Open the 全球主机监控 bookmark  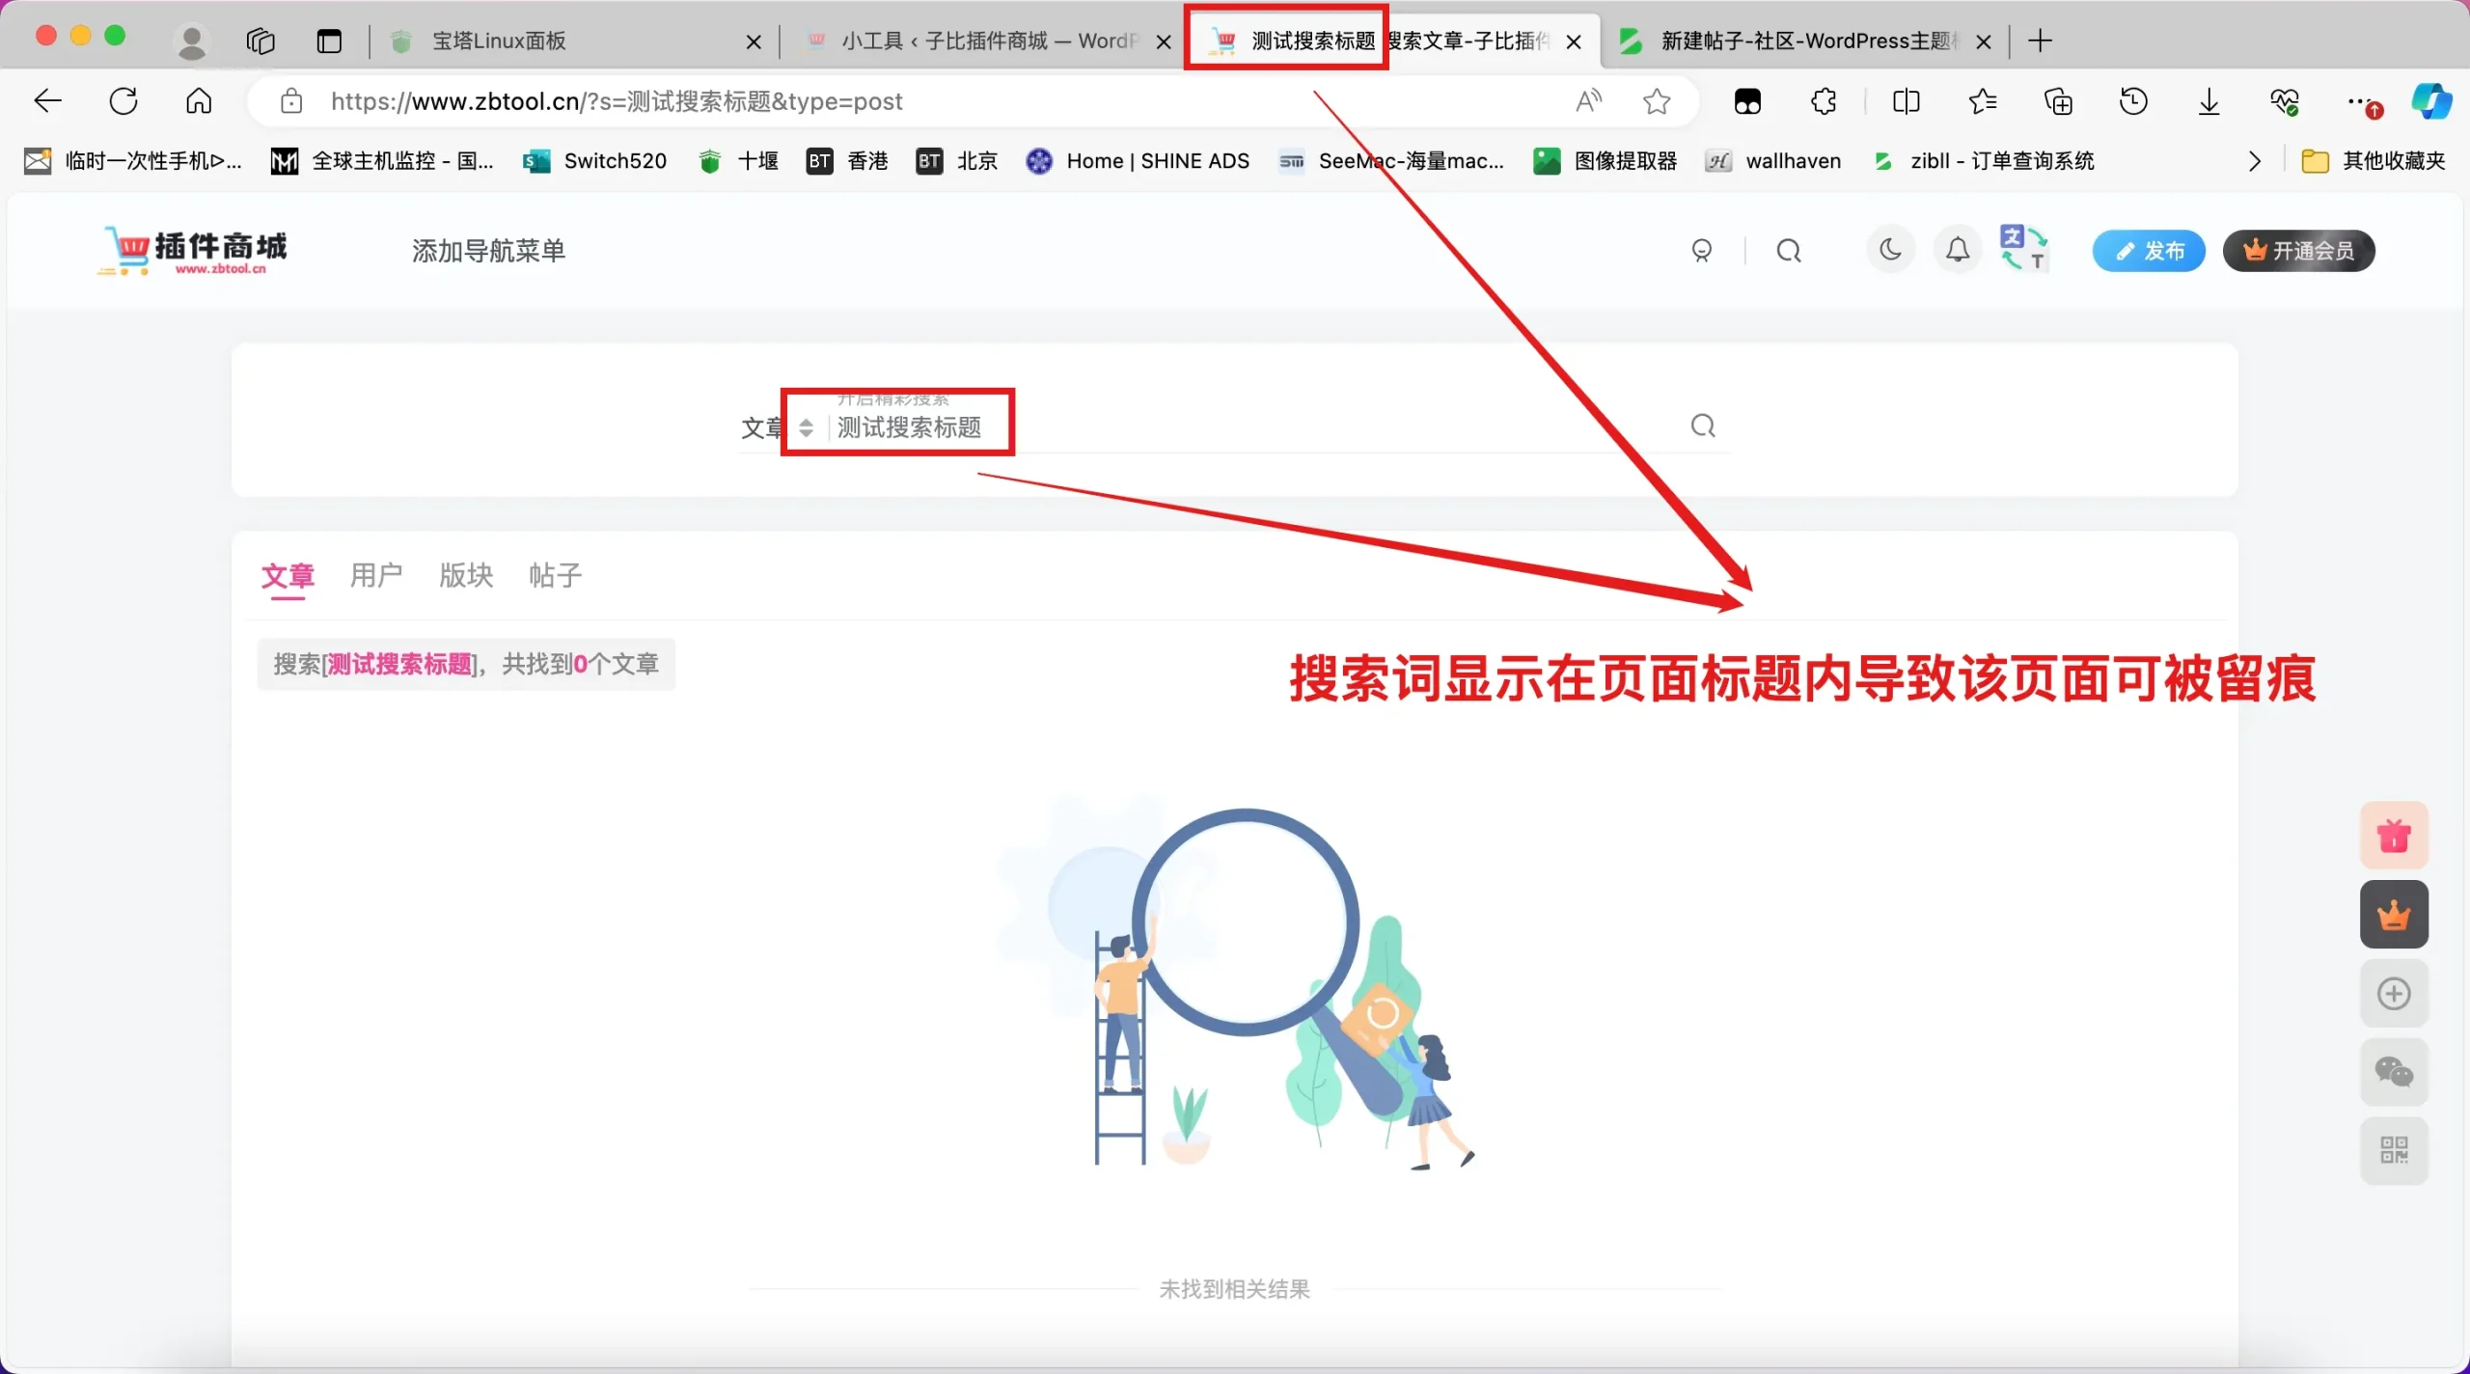point(382,161)
